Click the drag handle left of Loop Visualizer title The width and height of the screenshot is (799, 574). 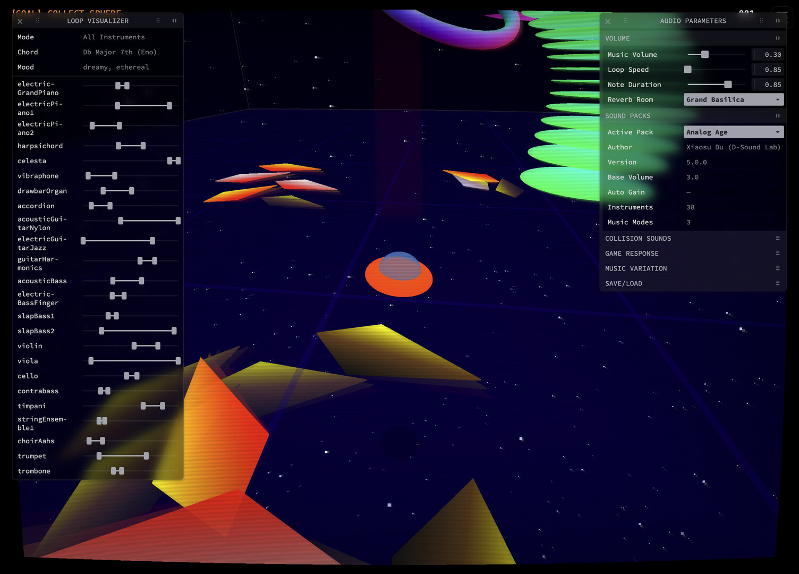[x=37, y=21]
